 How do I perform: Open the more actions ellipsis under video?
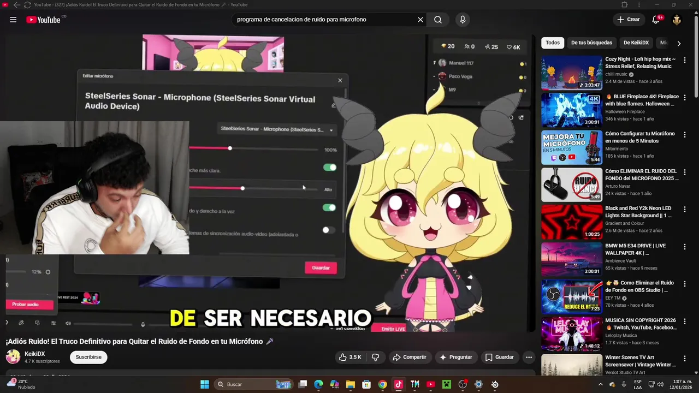tap(529, 357)
